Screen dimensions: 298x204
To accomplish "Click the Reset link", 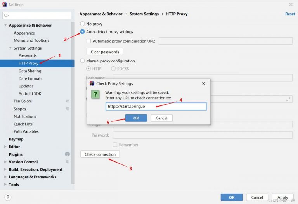I will coord(290,14).
